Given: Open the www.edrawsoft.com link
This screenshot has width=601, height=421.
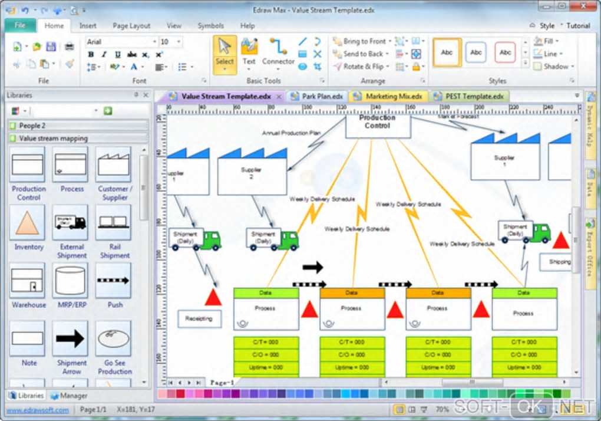Looking at the screenshot, I should point(38,410).
